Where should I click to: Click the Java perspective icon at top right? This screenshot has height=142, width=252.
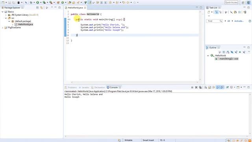(248, 2)
